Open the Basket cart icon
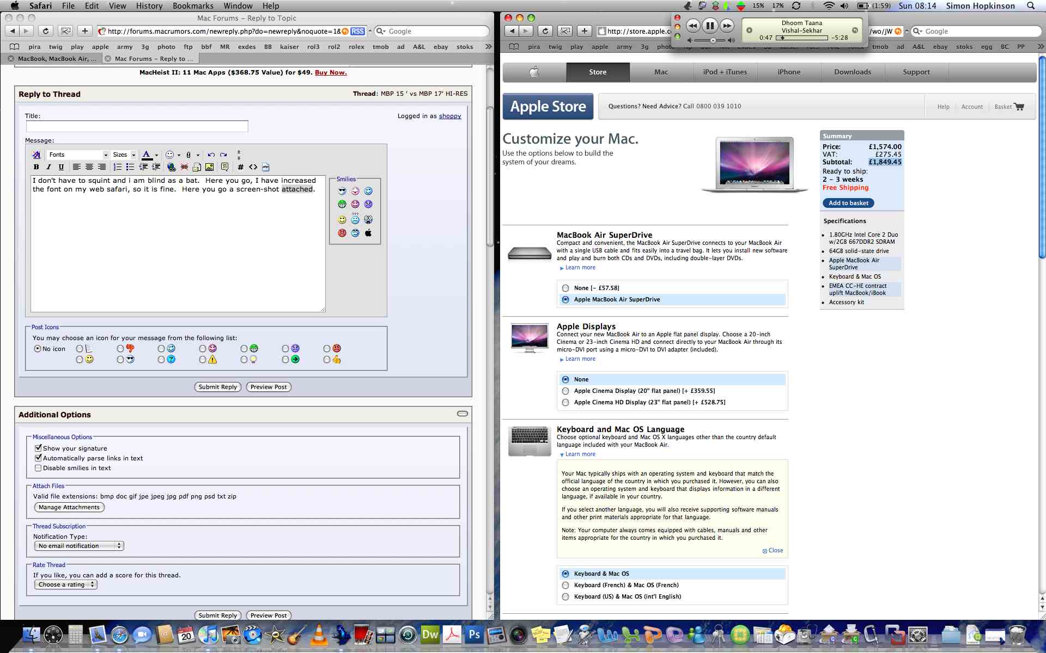 [1019, 107]
